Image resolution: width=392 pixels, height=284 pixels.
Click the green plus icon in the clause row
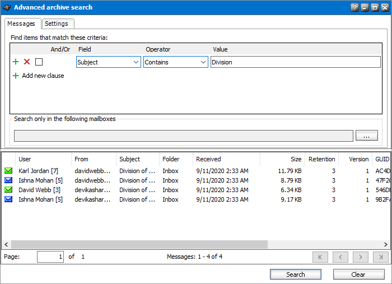(x=16, y=62)
